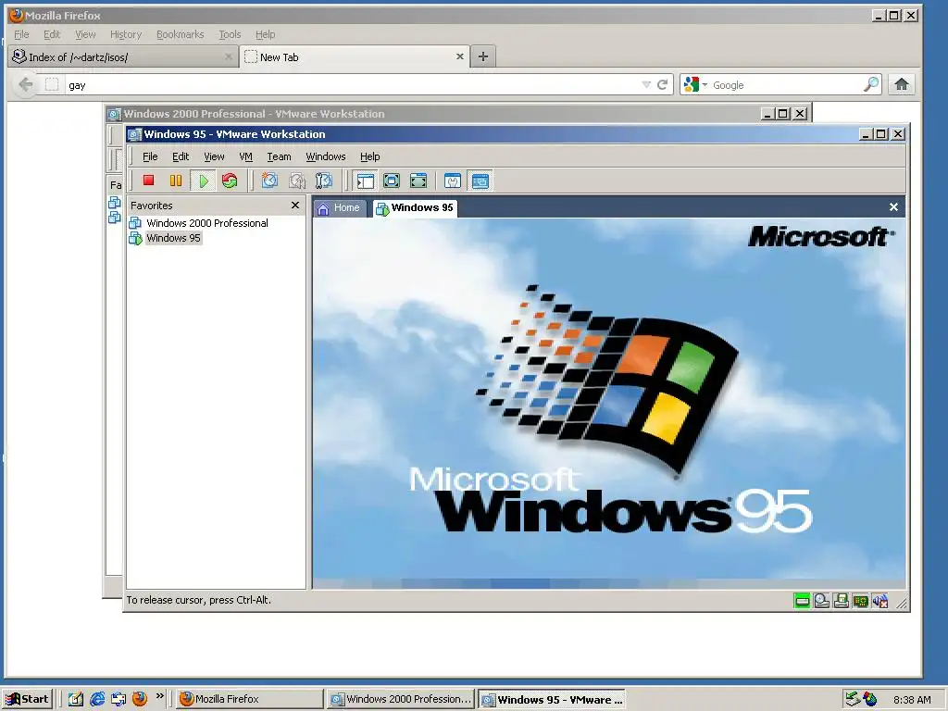Viewport: 948px width, 711px height.
Task: Open the VM menu
Action: (x=245, y=156)
